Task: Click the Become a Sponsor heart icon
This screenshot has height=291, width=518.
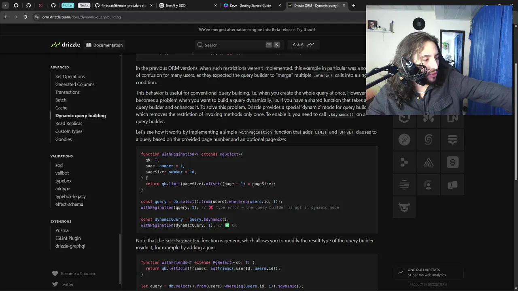Action: 55,274
